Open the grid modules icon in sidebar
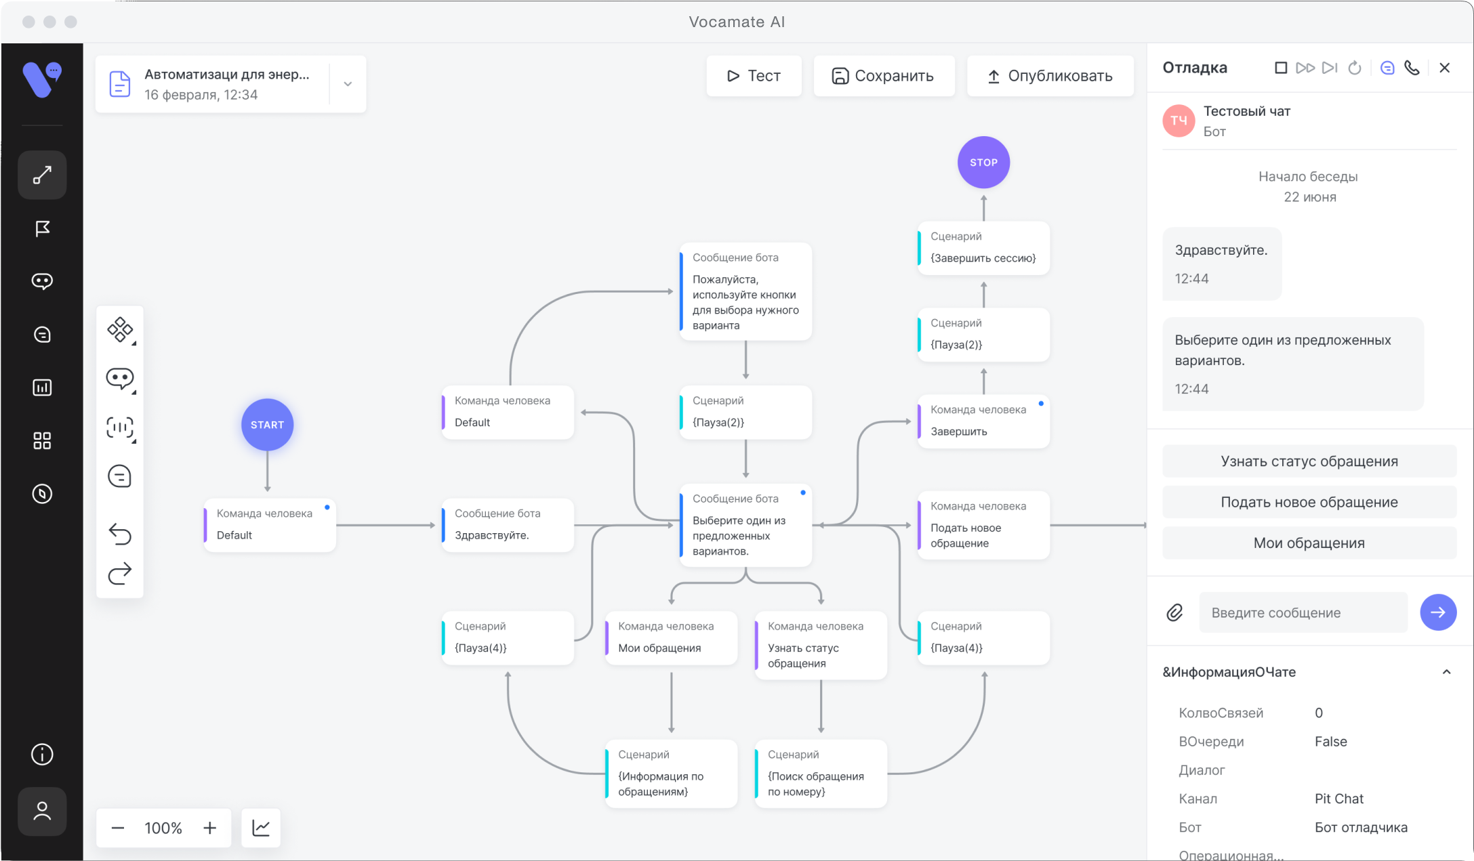Image resolution: width=1474 pixels, height=861 pixels. pos(42,441)
